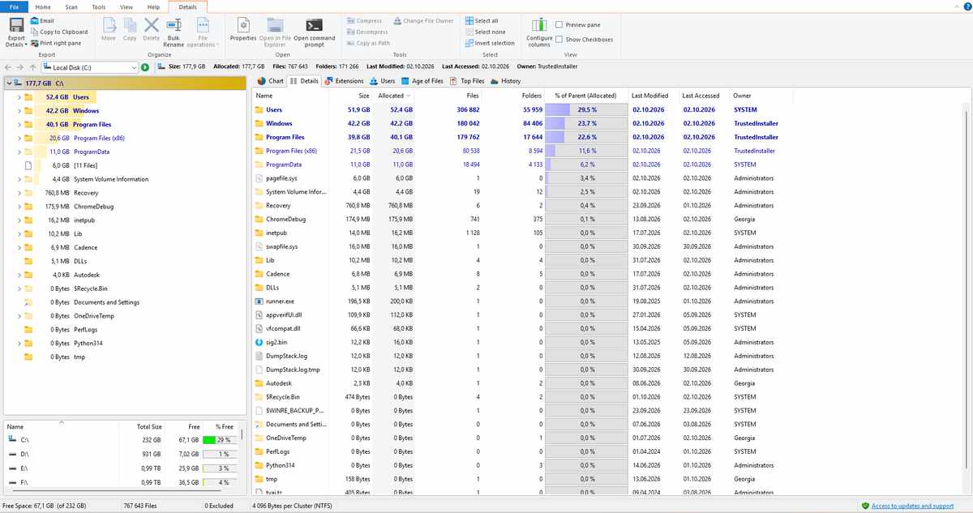Click the Bulk Rename tool
This screenshot has height=513, width=973.
pyautogui.click(x=174, y=32)
